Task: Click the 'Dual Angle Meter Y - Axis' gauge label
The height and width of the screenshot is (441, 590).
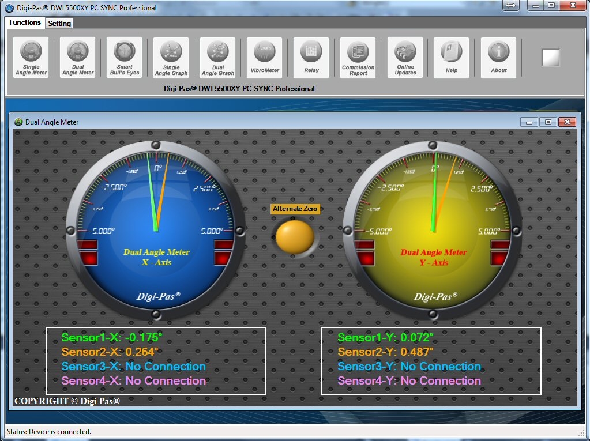Action: pyautogui.click(x=434, y=258)
